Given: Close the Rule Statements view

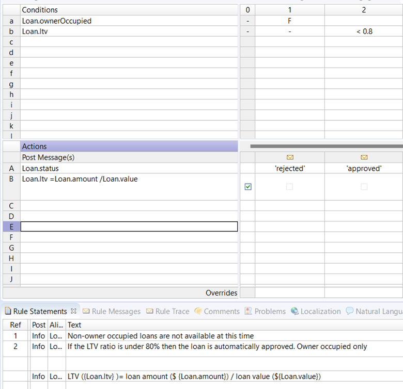Looking at the screenshot, I should tap(73, 311).
